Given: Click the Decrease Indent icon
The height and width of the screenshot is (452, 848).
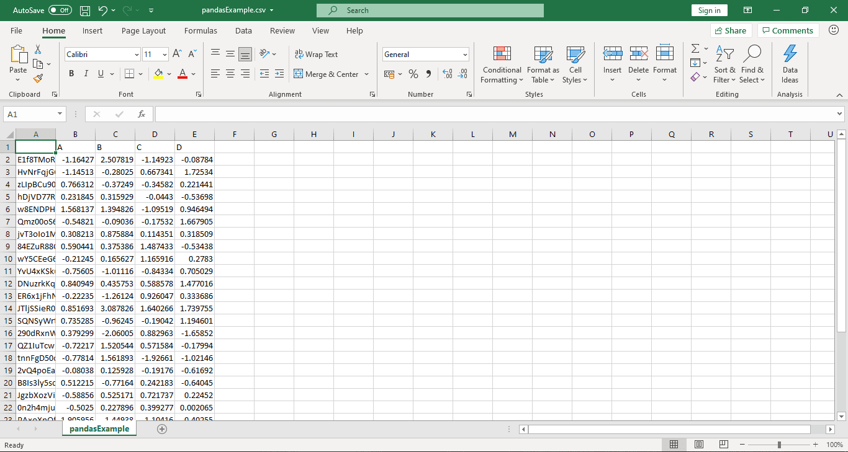Looking at the screenshot, I should [x=264, y=74].
